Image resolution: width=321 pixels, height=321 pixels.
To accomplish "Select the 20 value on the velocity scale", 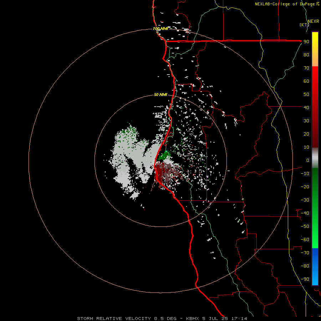I will tap(306, 134).
